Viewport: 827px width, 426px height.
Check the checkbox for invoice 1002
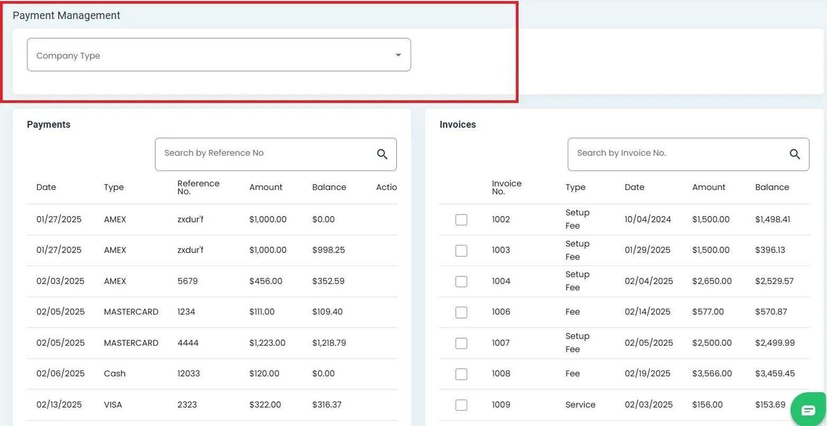461,219
